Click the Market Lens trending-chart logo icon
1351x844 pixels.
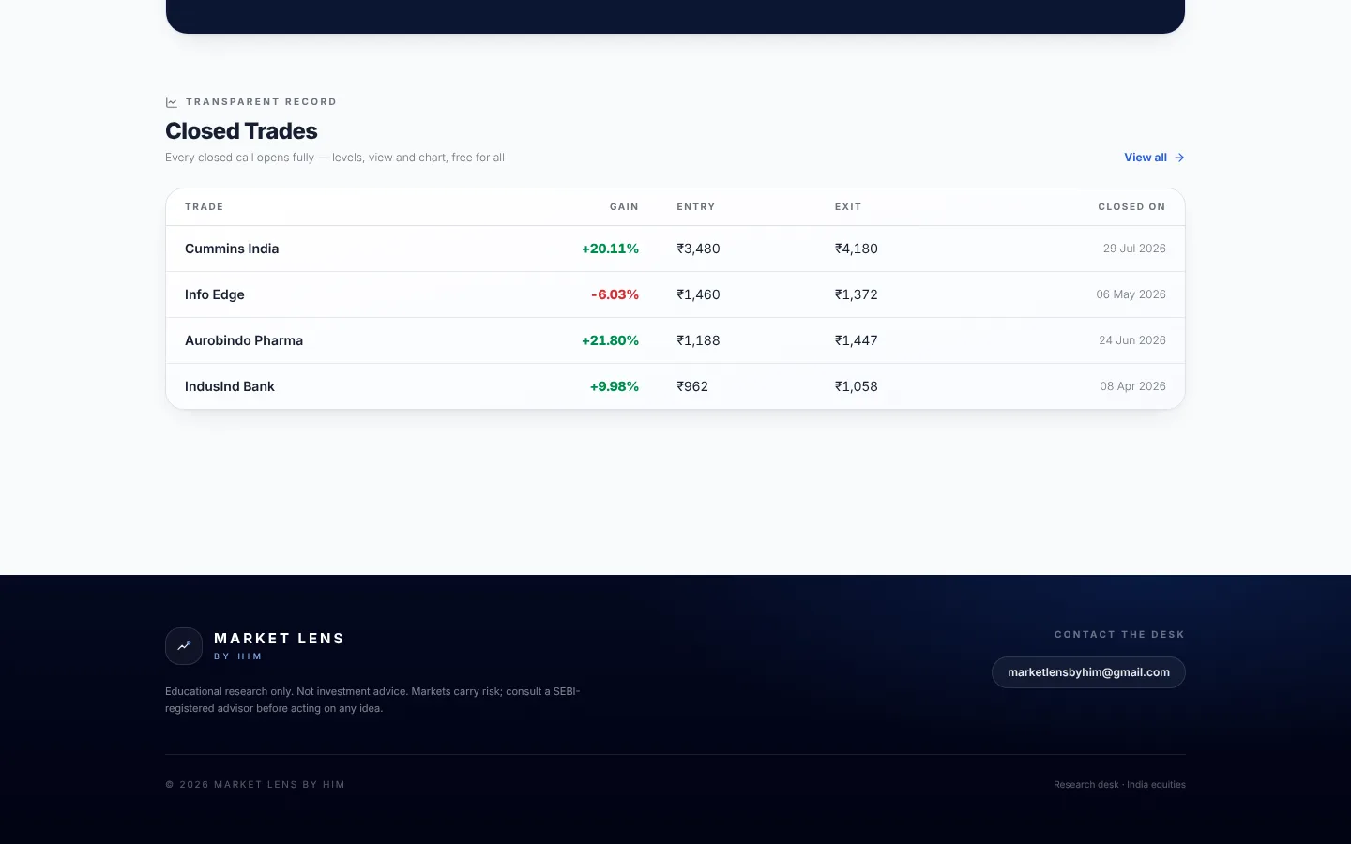point(184,646)
